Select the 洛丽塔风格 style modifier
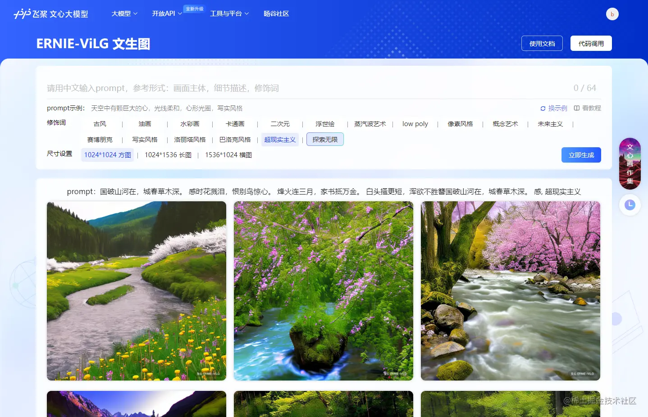 tap(190, 140)
